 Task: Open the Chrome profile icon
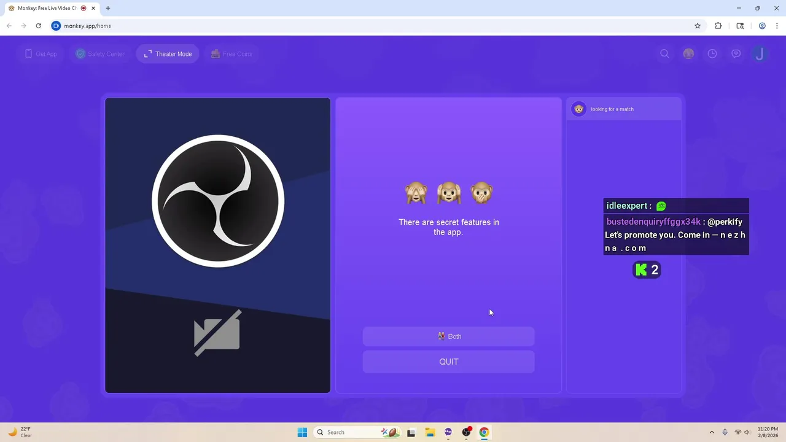[x=762, y=26]
